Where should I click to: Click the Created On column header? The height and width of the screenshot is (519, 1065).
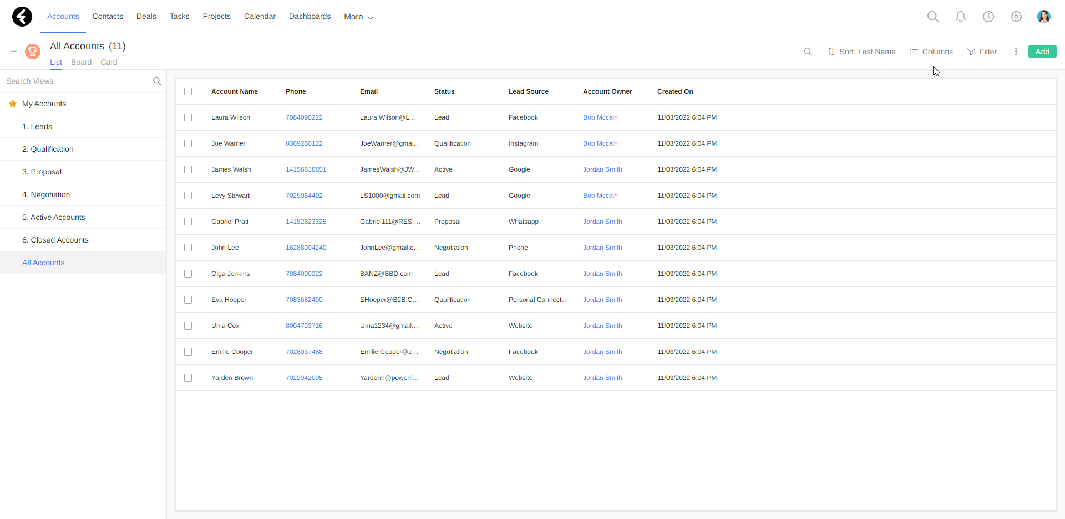[675, 91]
